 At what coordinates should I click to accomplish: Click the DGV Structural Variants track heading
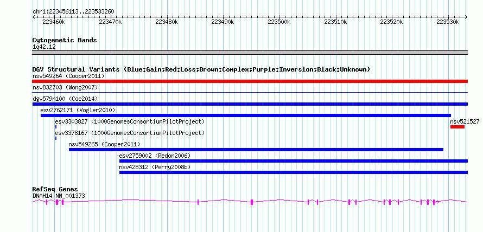(201, 69)
